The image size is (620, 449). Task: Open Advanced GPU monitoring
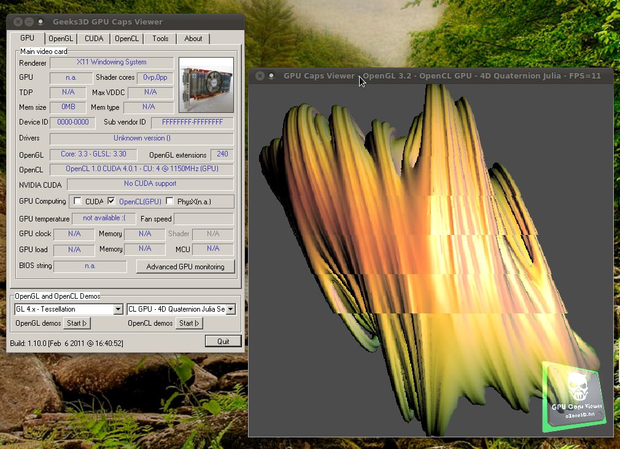point(185,266)
